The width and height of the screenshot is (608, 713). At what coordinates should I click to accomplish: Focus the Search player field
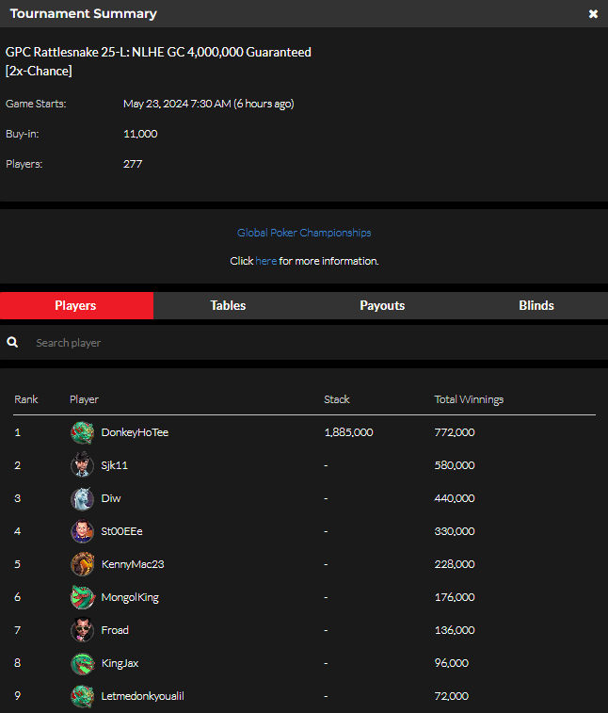[x=304, y=343]
